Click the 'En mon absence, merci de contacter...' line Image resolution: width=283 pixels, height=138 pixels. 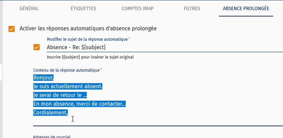[x=80, y=104]
